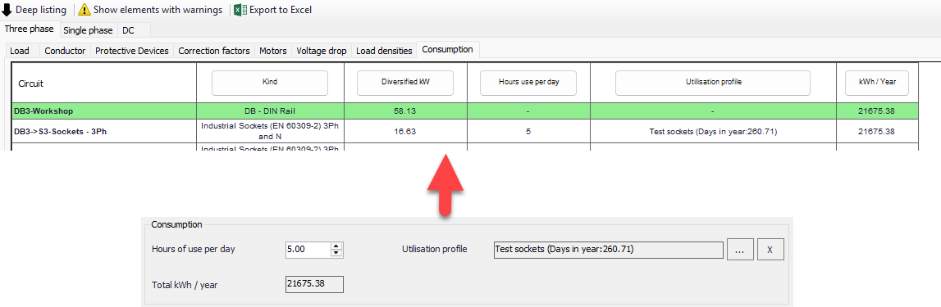Click kWh/Year 21675.38 in S3-Sockets row

point(877,131)
